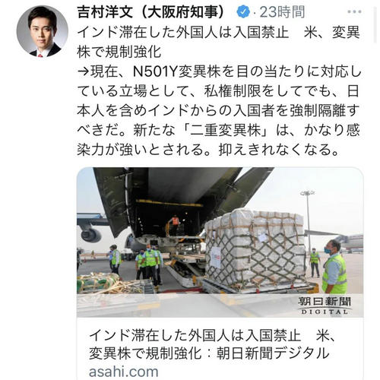Click the blue verified badge
Viewport: 380px width, 380px height.
(x=243, y=12)
